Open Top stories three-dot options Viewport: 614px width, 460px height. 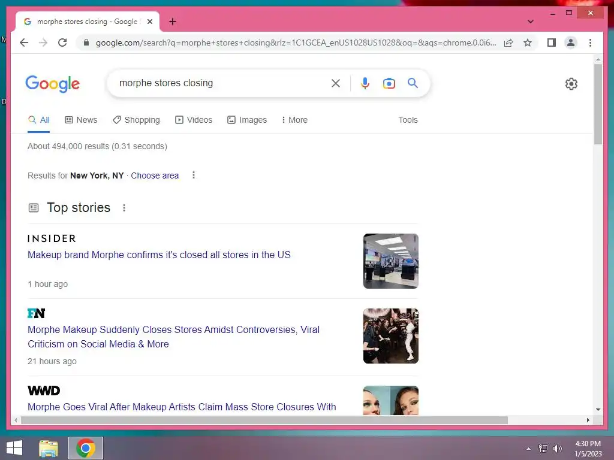pyautogui.click(x=124, y=208)
